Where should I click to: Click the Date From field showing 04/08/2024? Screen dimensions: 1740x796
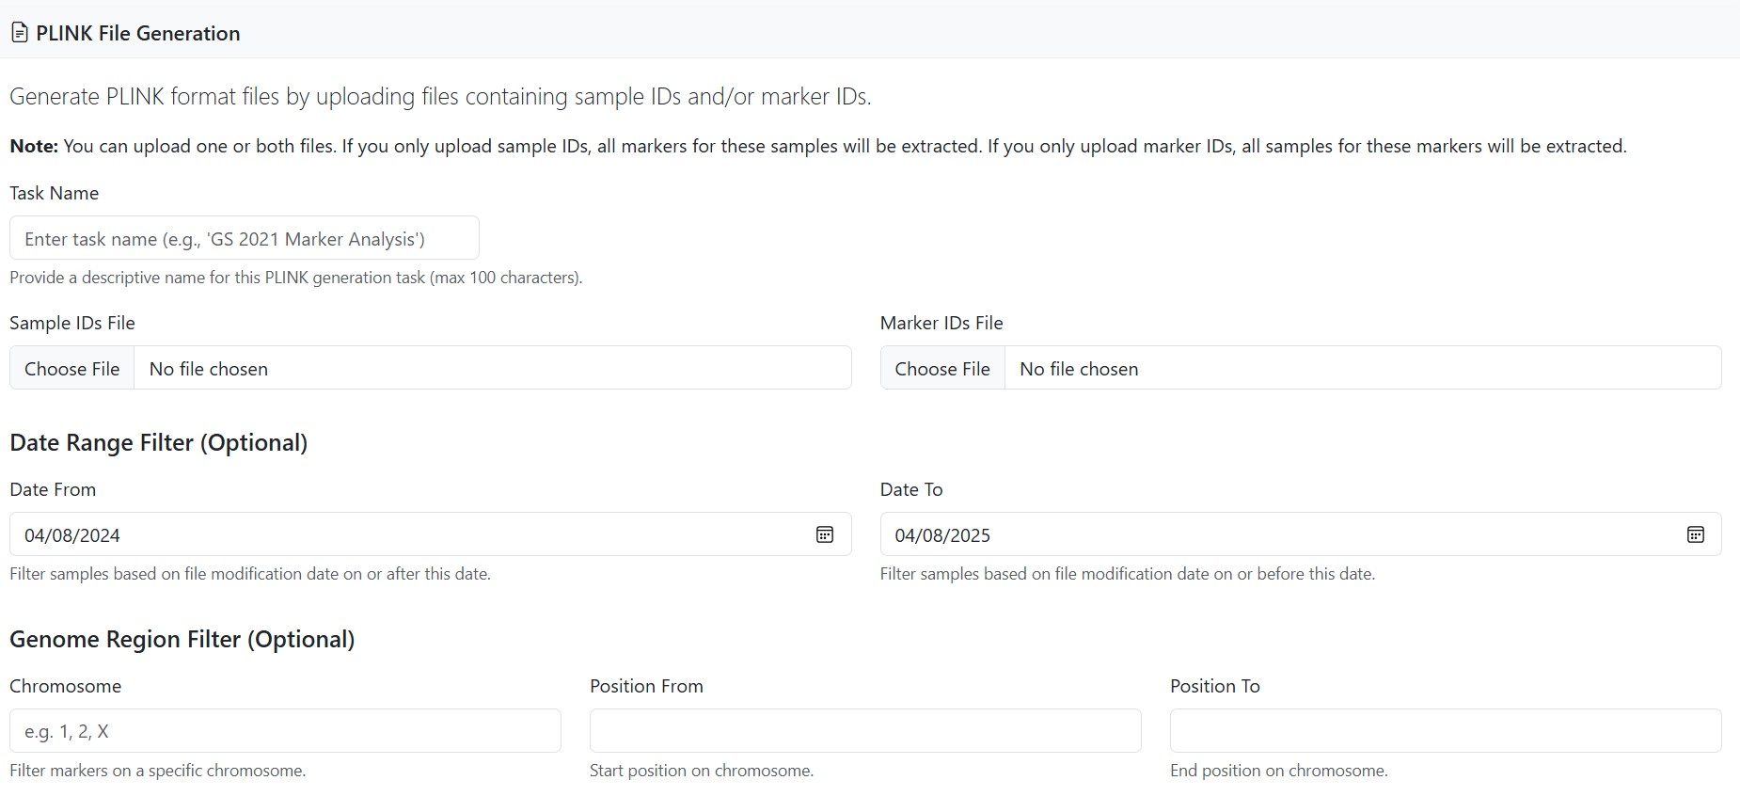click(x=431, y=534)
